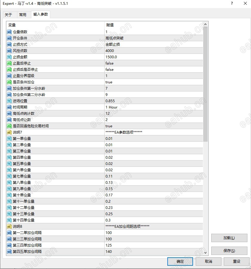This screenshot has height=269, width=251.
Task: Click the help question mark in title bar
Action: (232, 3)
